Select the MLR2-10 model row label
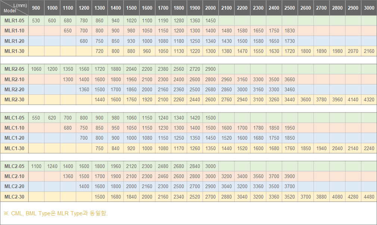 point(14,79)
